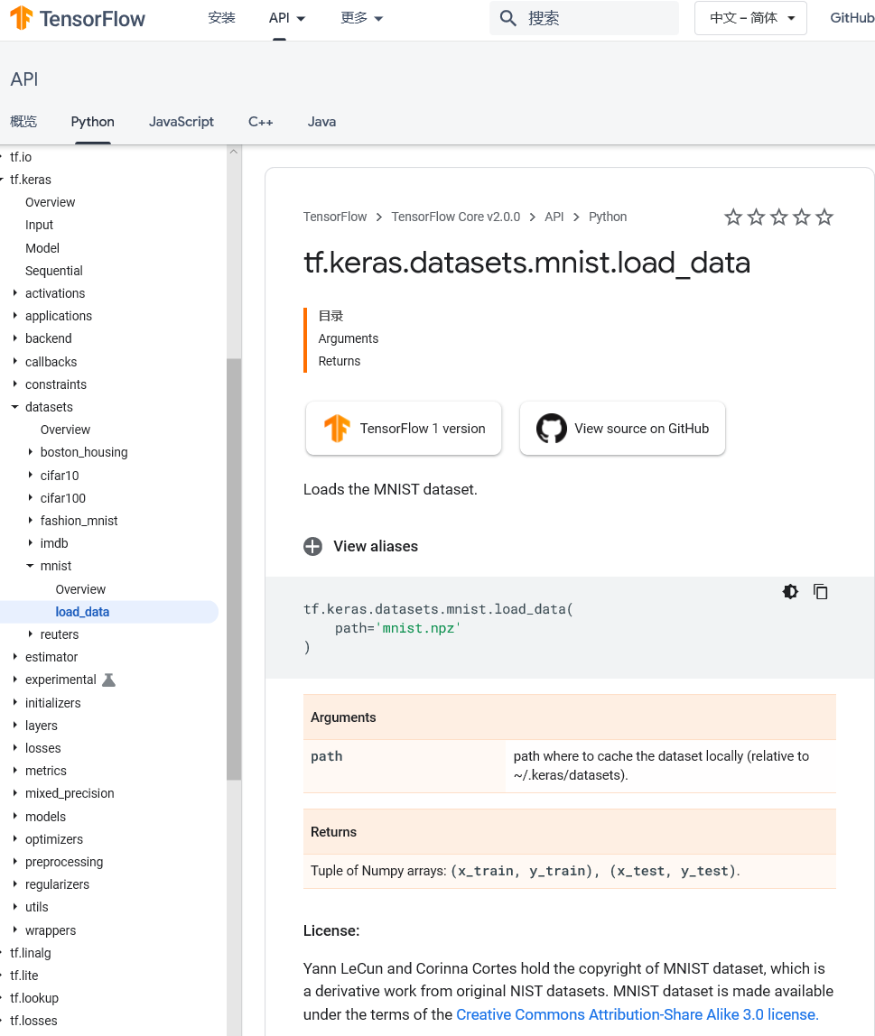Click the GitHub octocat icon
The image size is (875, 1036).
552,429
